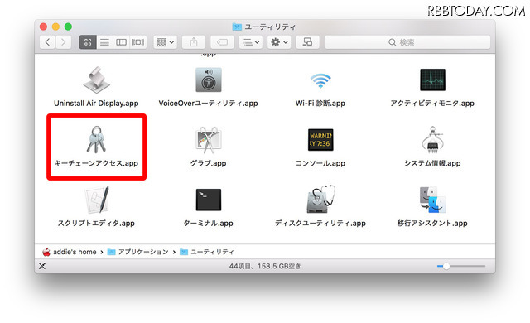
Task: Click the search field
Action: (x=407, y=42)
